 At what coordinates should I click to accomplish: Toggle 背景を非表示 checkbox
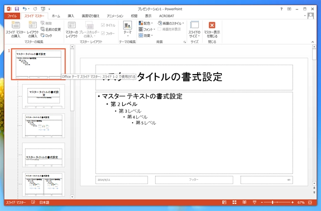point(160,29)
